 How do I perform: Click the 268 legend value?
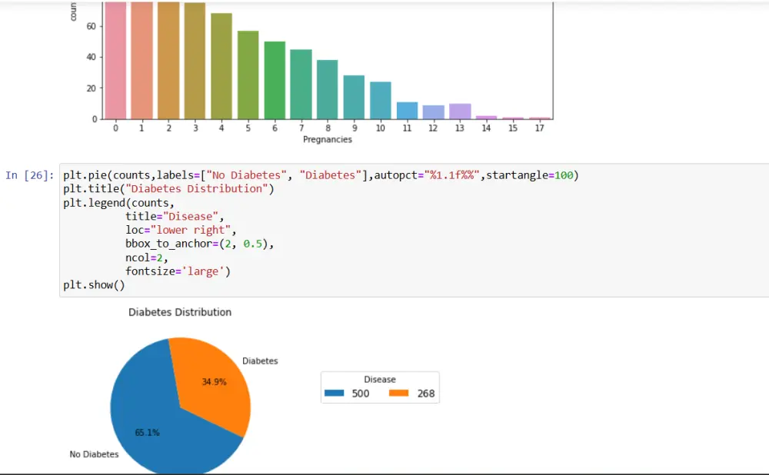click(x=426, y=394)
